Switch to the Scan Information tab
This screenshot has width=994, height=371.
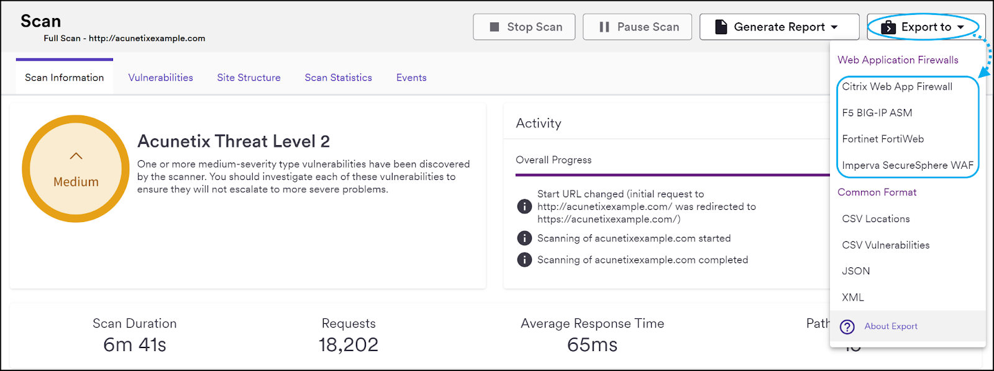coord(65,78)
